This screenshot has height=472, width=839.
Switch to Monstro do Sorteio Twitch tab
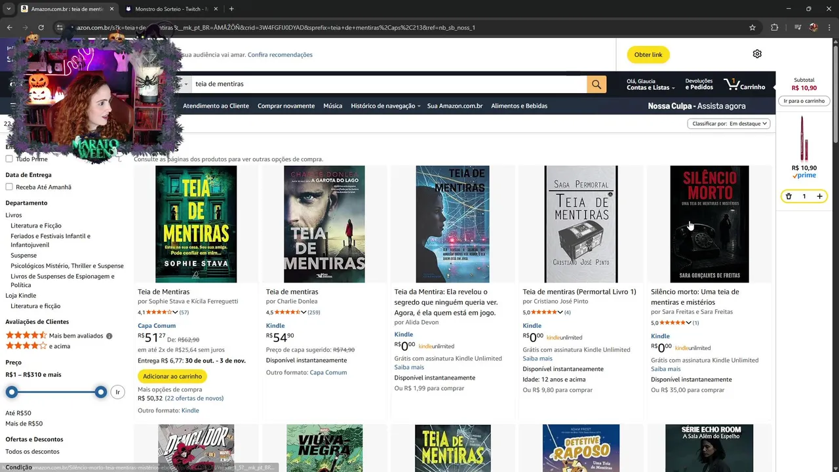click(x=167, y=9)
